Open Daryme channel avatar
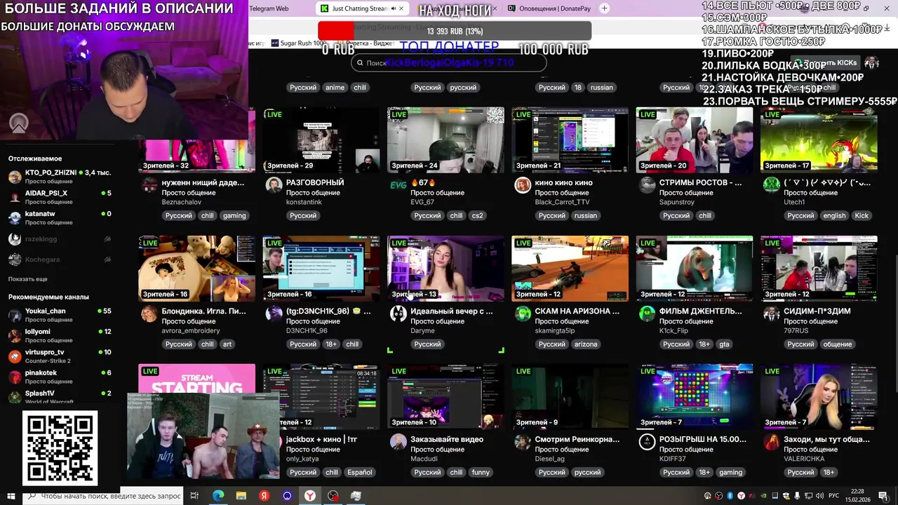 point(398,314)
